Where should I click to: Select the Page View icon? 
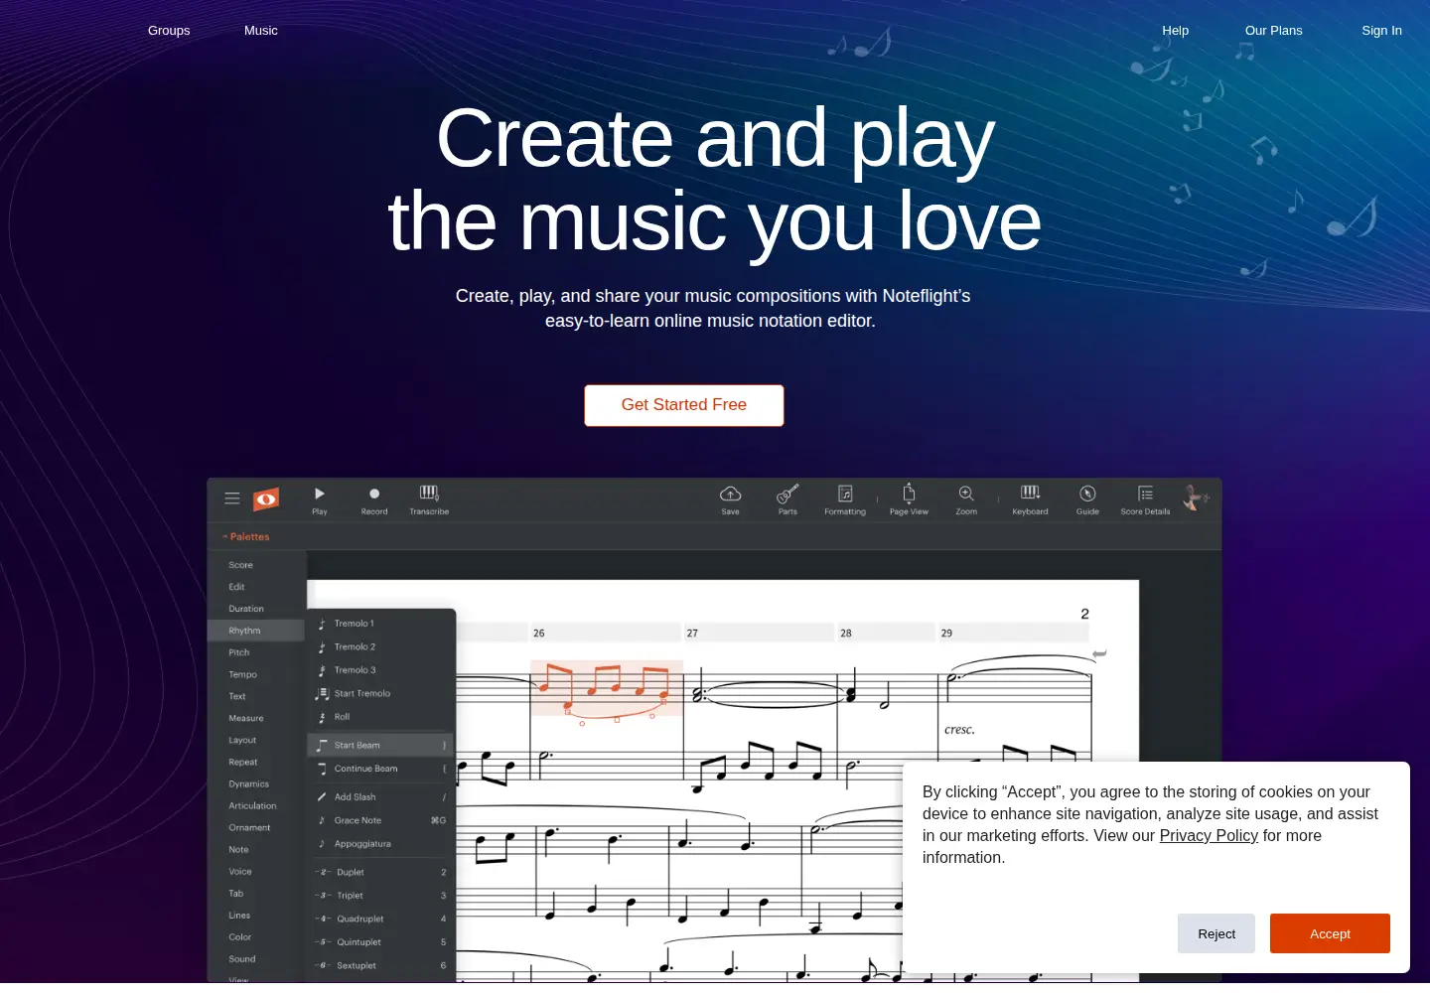[909, 493]
